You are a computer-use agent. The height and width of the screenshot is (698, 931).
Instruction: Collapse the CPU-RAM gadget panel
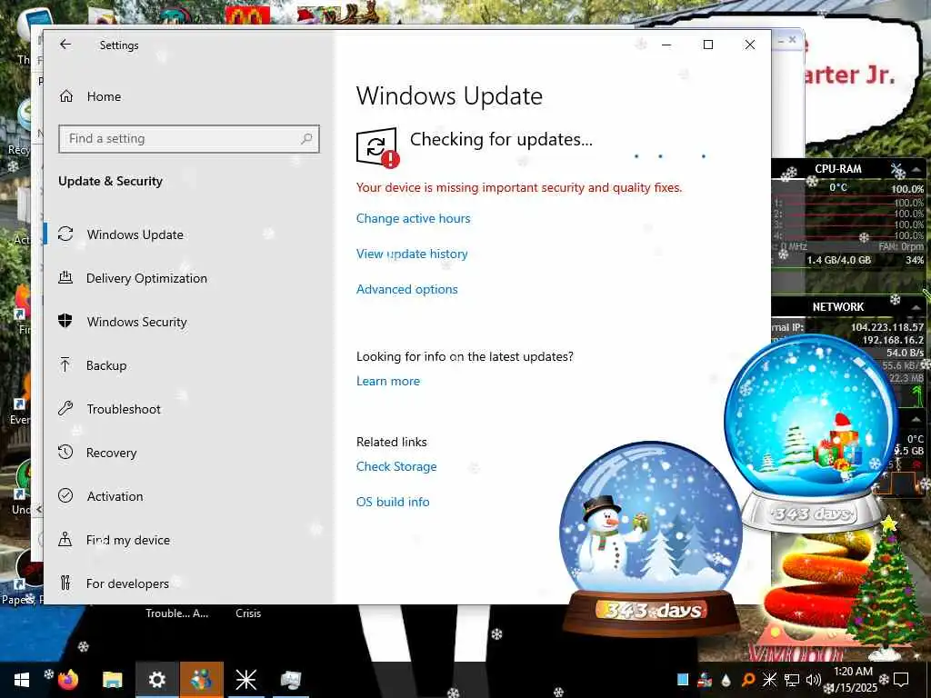(x=916, y=169)
